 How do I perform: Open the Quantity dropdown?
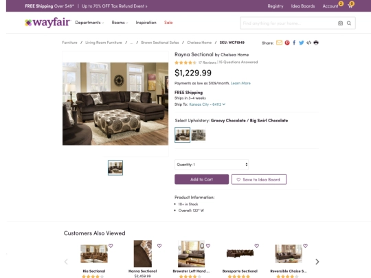click(x=212, y=165)
